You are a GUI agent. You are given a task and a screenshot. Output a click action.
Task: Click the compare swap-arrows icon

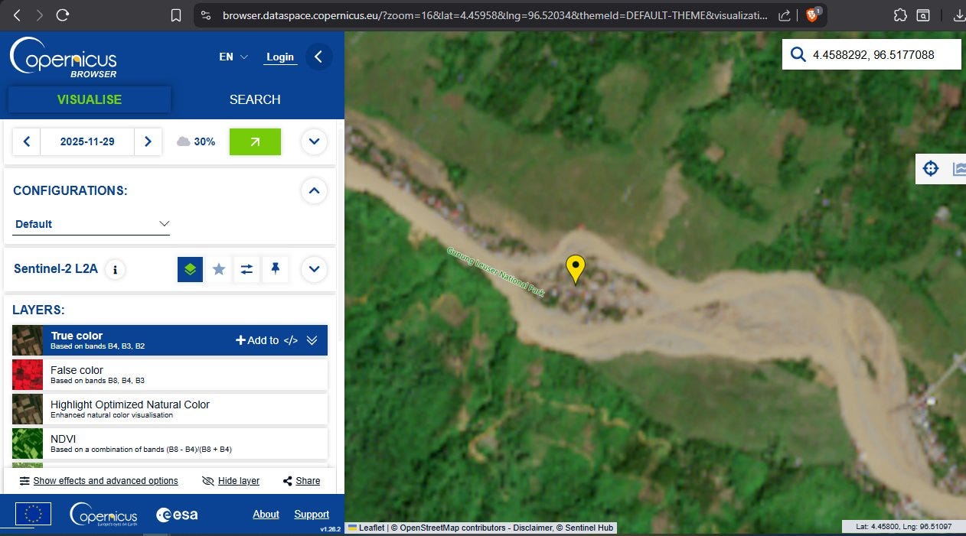[246, 269]
